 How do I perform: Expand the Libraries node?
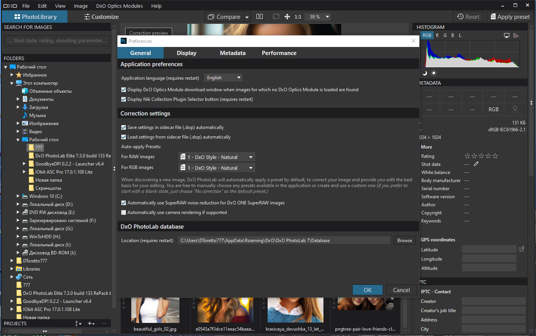click(12, 269)
